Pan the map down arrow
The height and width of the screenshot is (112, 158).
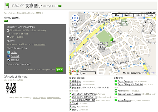coord(75,21)
